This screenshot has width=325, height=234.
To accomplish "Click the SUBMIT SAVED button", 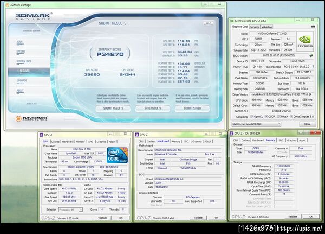I will pos(192,109).
